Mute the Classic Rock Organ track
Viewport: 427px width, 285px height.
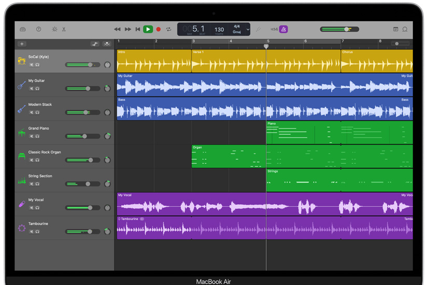coord(32,160)
